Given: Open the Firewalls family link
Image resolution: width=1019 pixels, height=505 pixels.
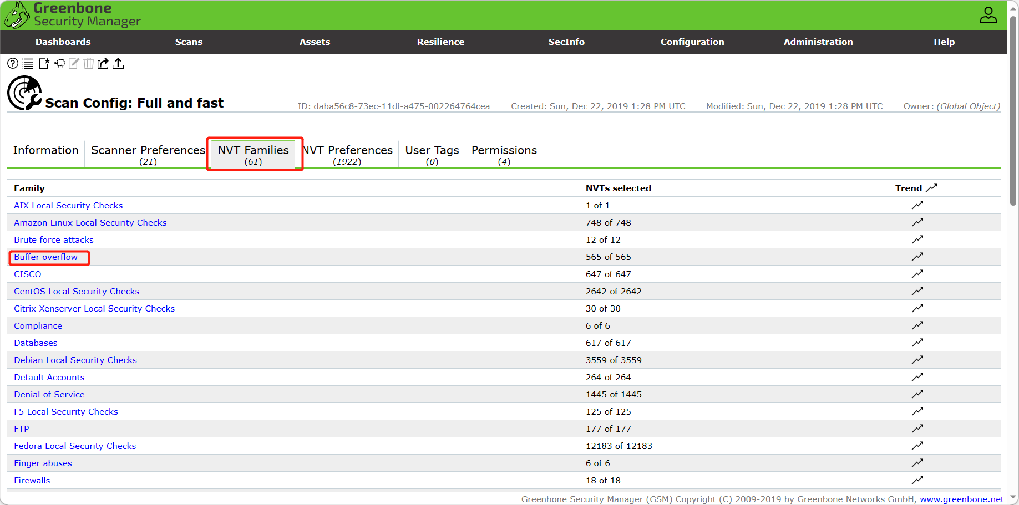Looking at the screenshot, I should (x=32, y=480).
